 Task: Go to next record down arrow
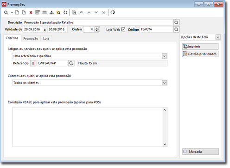click(96, 12)
